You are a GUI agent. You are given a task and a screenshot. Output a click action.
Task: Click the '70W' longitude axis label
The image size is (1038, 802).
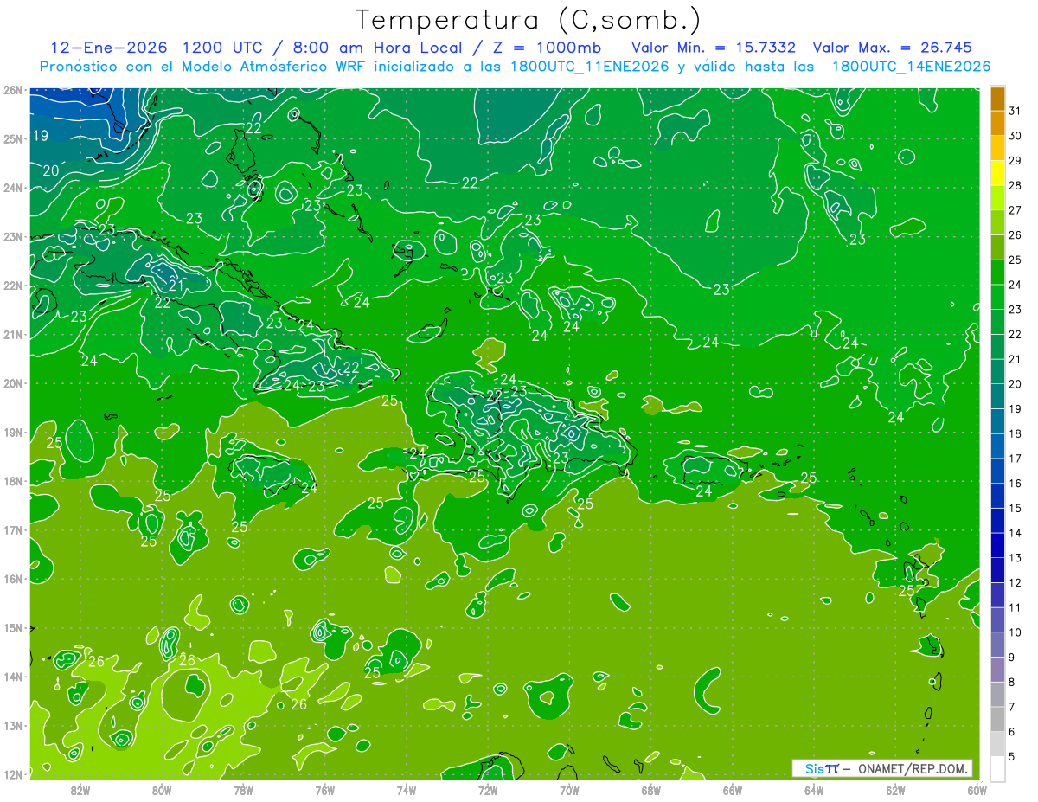click(x=569, y=790)
